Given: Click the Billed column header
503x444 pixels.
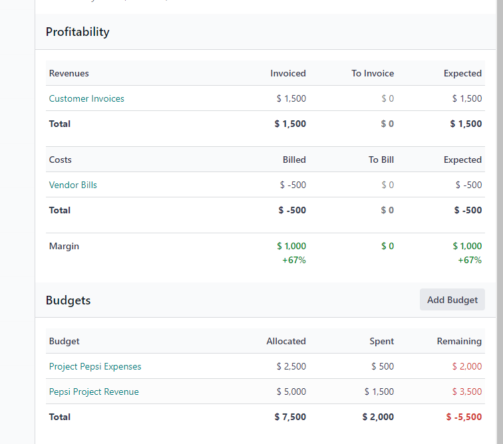Looking at the screenshot, I should tap(294, 160).
